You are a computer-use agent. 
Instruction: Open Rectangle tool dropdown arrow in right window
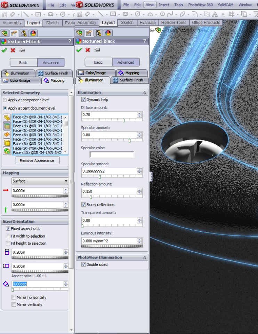(119, 15)
